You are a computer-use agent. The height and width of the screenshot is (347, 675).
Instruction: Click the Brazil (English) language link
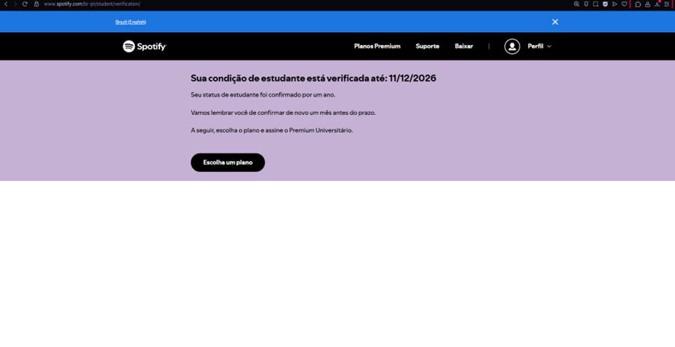pos(130,22)
